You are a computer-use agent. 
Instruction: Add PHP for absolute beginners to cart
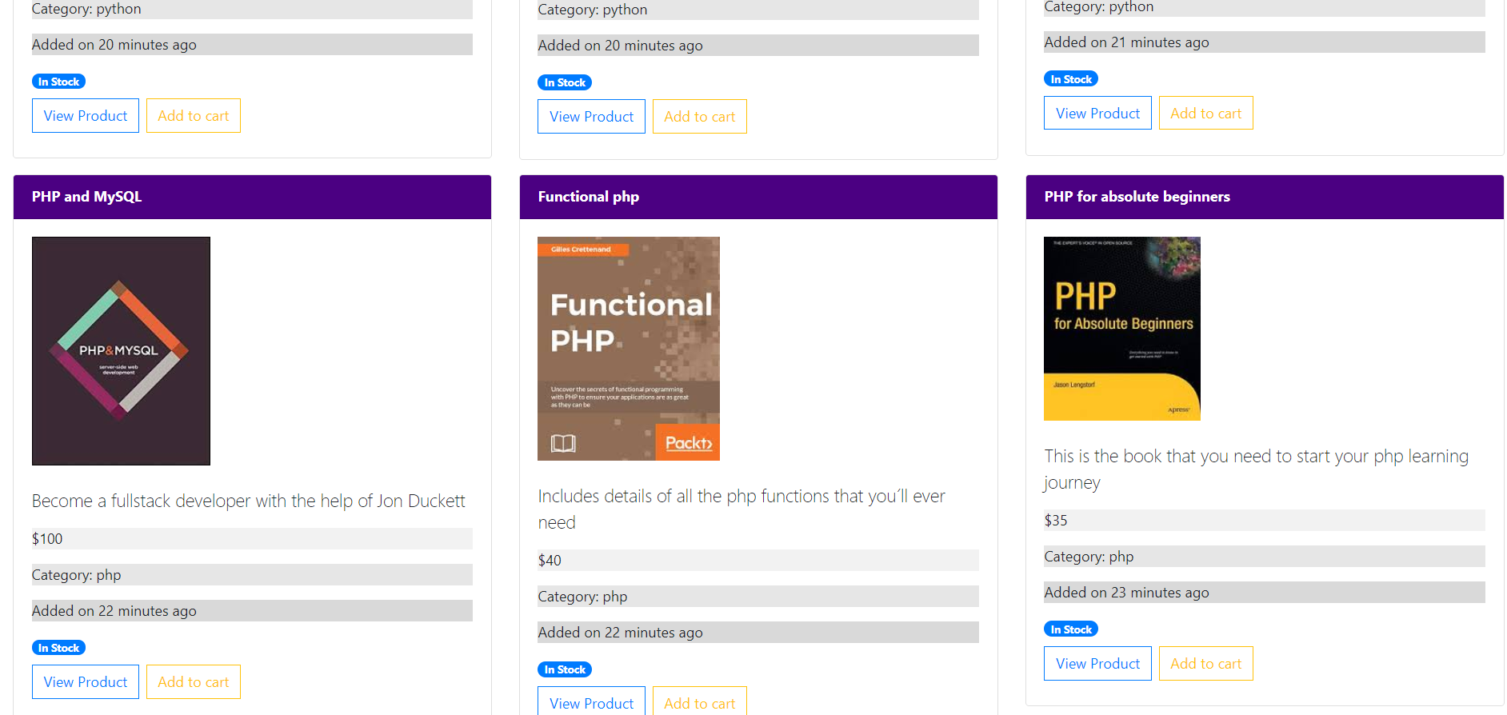coord(1205,663)
